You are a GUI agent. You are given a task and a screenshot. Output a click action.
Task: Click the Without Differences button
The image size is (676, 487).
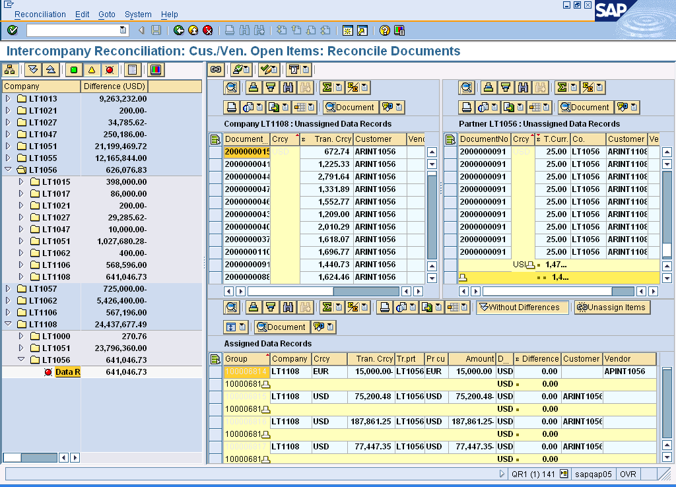tap(523, 308)
